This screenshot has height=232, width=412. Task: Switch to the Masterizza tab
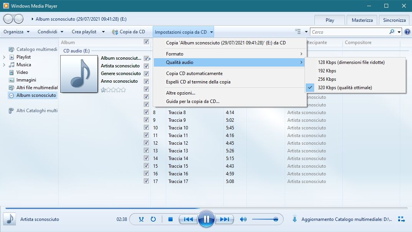tap(362, 20)
